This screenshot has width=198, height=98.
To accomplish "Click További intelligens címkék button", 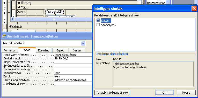I will [112, 93].
